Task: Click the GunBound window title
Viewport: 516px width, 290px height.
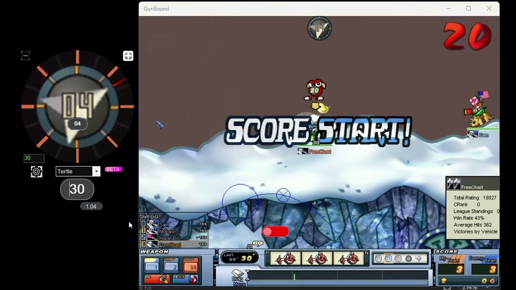Action: [156, 8]
